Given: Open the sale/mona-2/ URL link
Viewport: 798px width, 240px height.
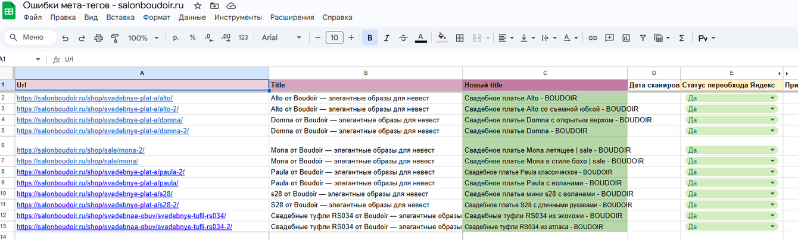Looking at the screenshot, I should pyautogui.click(x=80, y=150).
